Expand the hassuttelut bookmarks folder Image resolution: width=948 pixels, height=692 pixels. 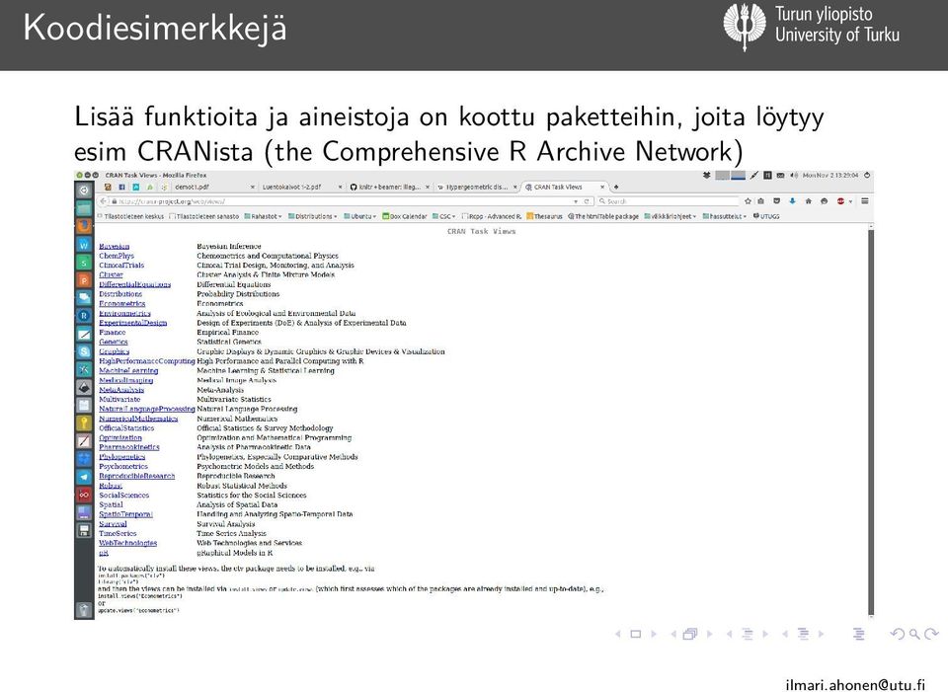[x=724, y=216]
